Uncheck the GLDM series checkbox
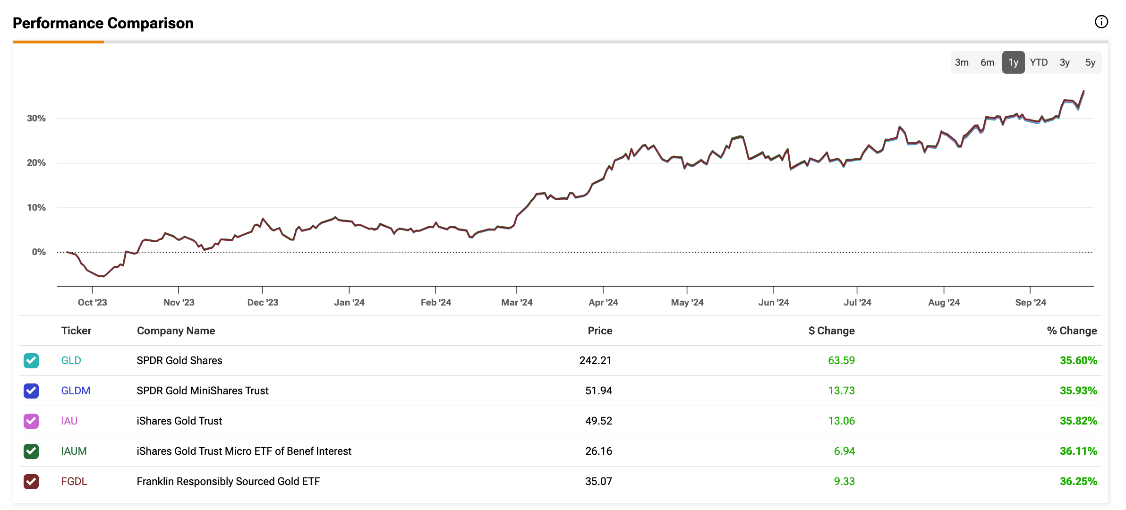 point(31,391)
